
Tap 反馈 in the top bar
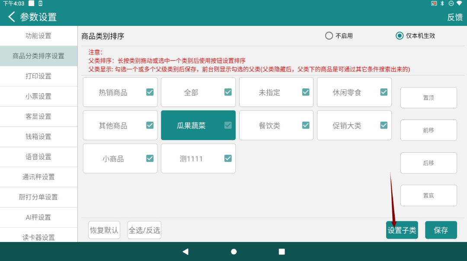coord(454,17)
